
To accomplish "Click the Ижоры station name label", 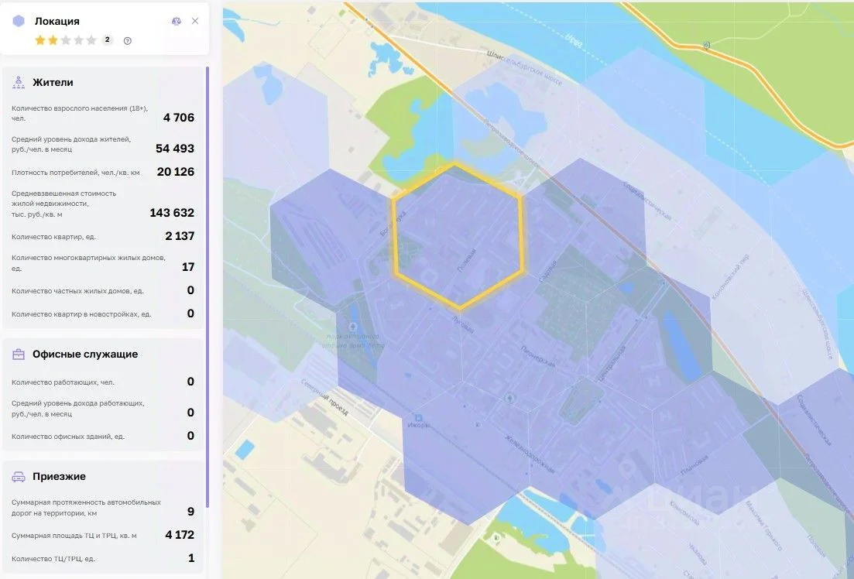I will pos(419,426).
